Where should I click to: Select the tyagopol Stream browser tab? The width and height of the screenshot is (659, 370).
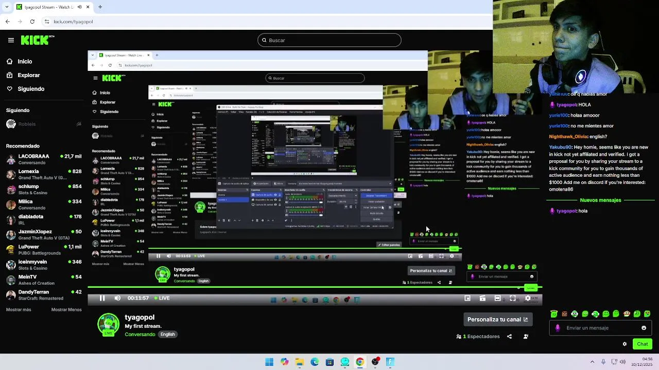[53, 7]
